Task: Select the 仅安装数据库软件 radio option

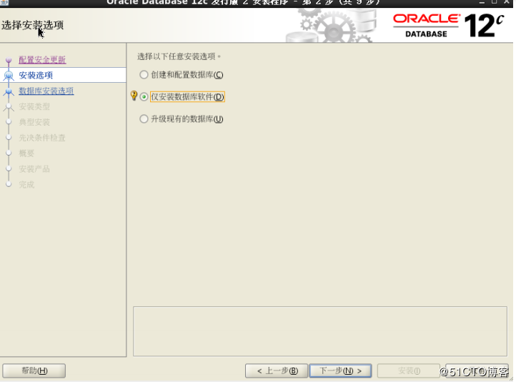Action: [144, 96]
